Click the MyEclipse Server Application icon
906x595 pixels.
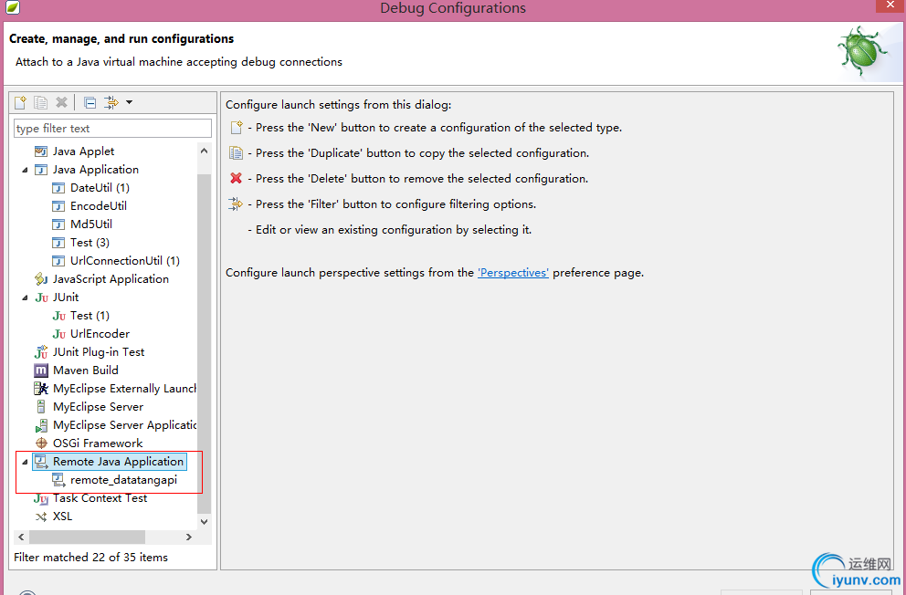(41, 425)
